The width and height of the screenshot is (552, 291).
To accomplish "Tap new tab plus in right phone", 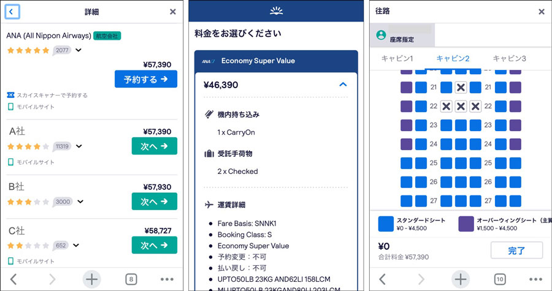I will 461,279.
